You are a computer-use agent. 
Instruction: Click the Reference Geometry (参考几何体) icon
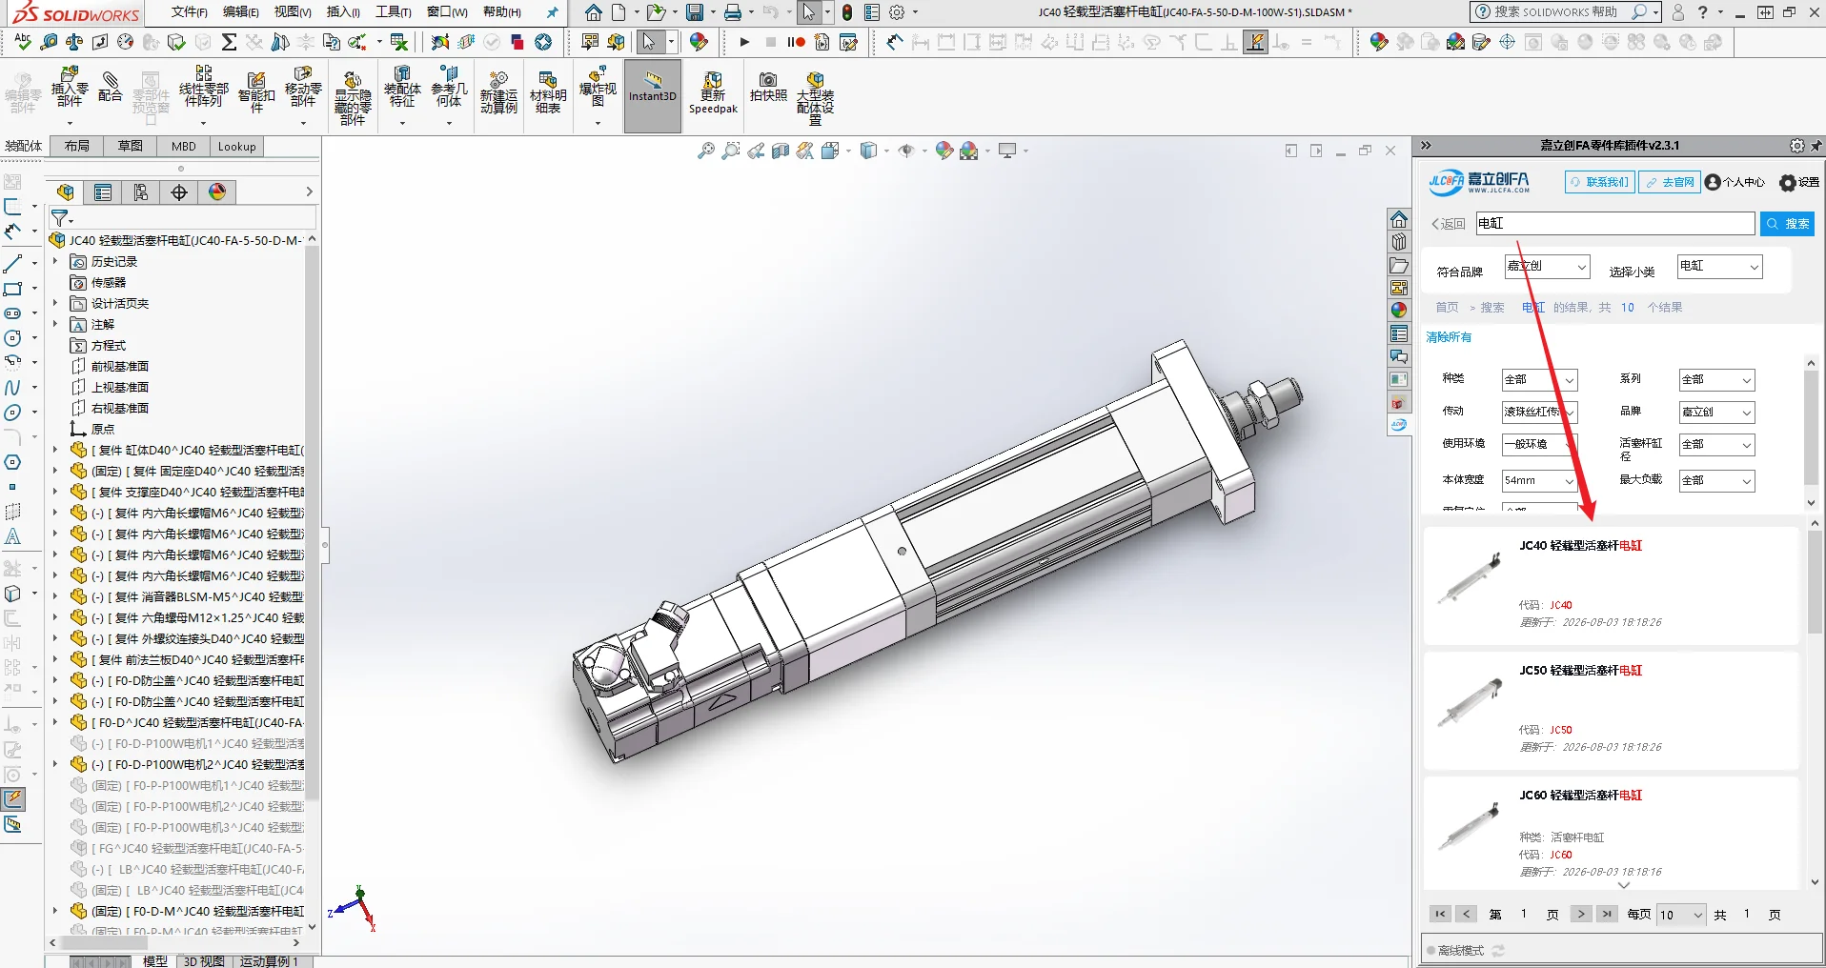click(x=449, y=88)
